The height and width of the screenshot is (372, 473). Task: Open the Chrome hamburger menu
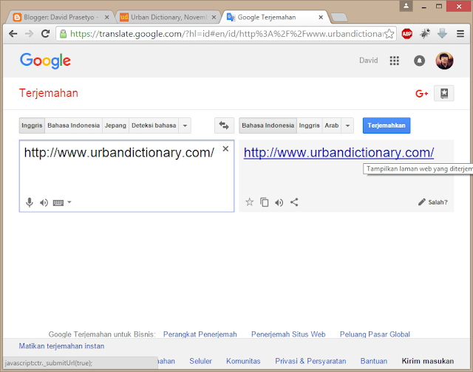tap(460, 34)
